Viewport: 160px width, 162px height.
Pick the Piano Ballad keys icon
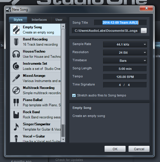[x=16, y=103]
